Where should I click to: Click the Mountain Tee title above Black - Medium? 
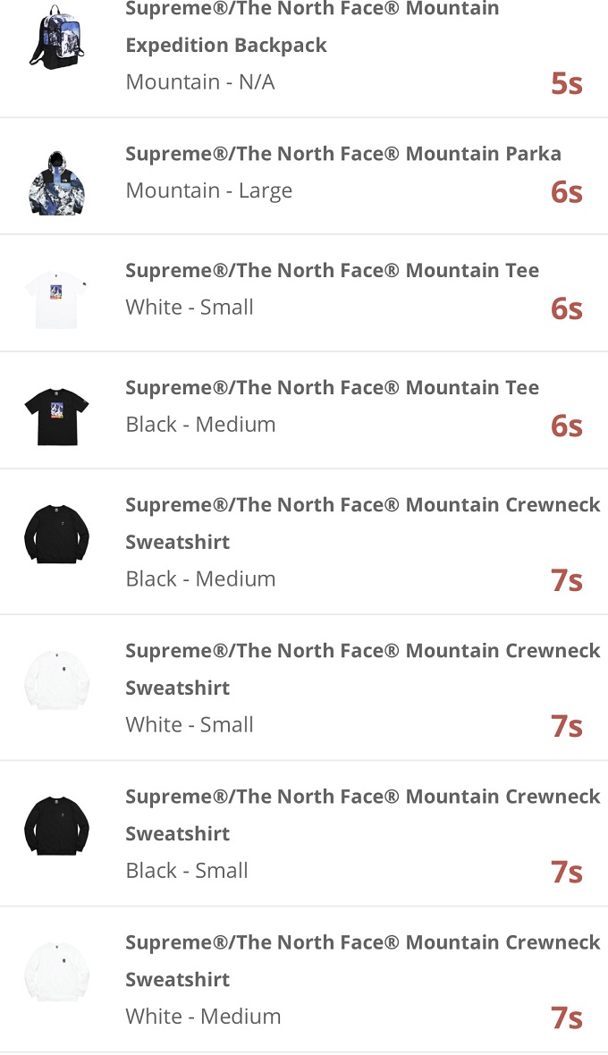coord(332,388)
